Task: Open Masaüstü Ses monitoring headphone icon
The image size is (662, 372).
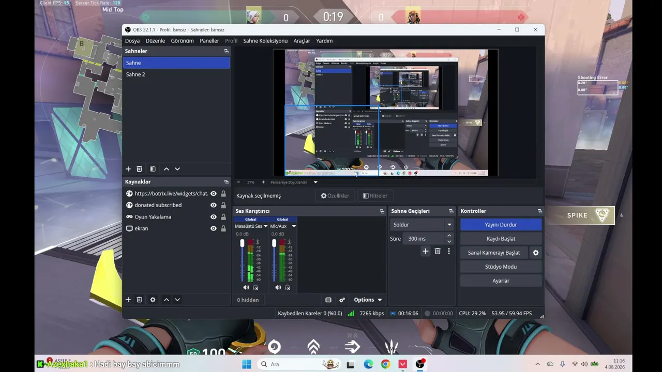Action: pyautogui.click(x=255, y=287)
